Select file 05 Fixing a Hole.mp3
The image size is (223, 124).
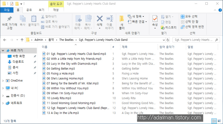60,73
